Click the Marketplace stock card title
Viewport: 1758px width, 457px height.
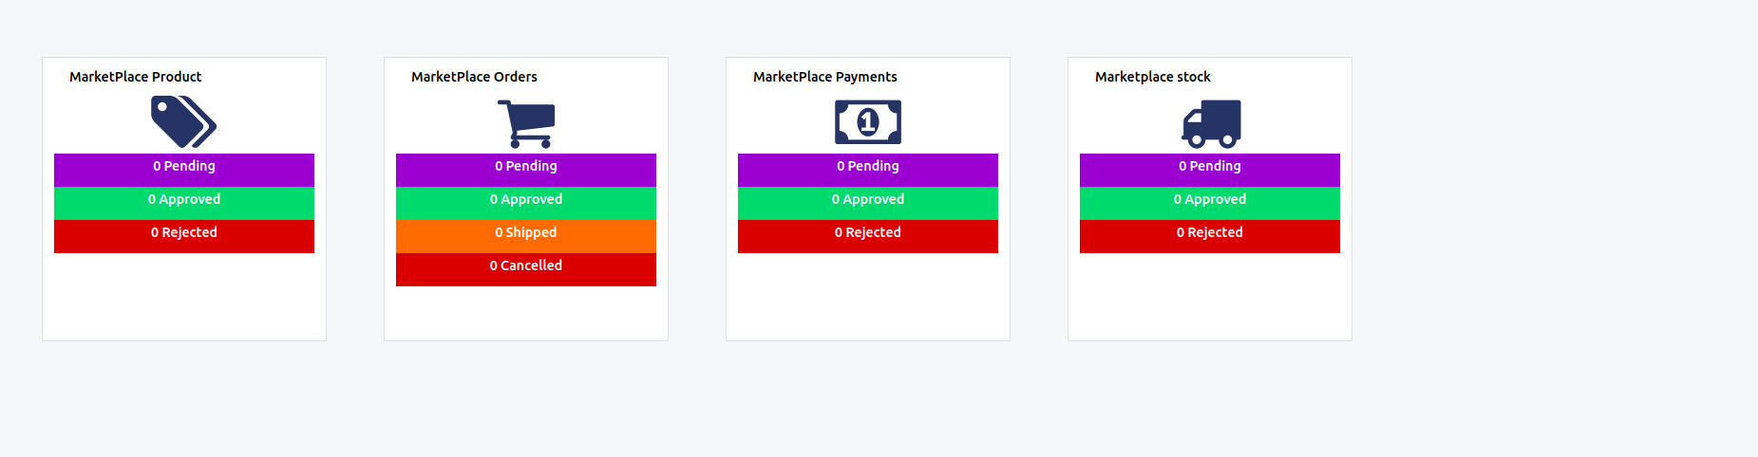pos(1152,77)
